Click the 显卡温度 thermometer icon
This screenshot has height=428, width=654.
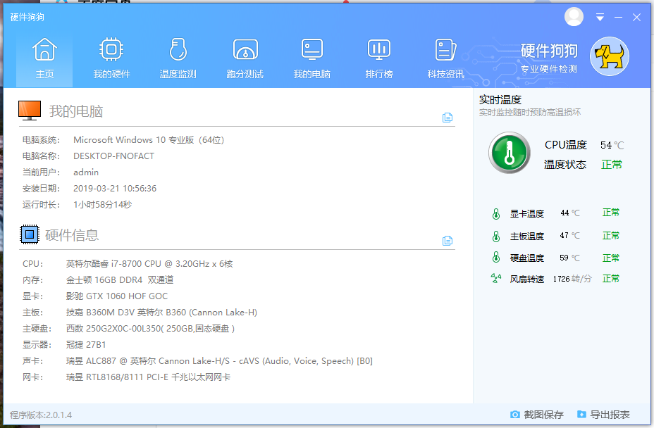click(496, 214)
